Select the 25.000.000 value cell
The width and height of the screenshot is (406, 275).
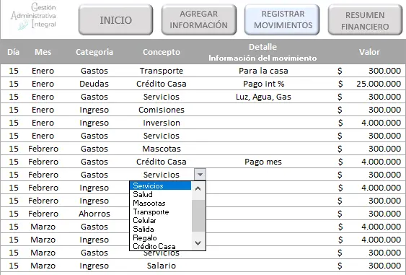370,84
